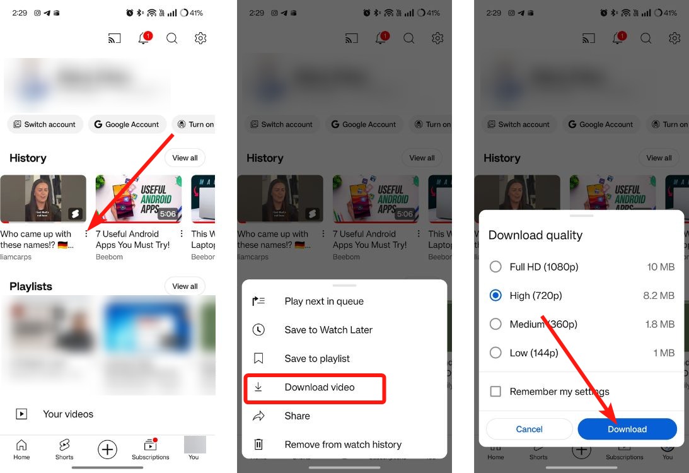Choose Low (144p) download quality
Image resolution: width=689 pixels, height=473 pixels.
(x=495, y=353)
